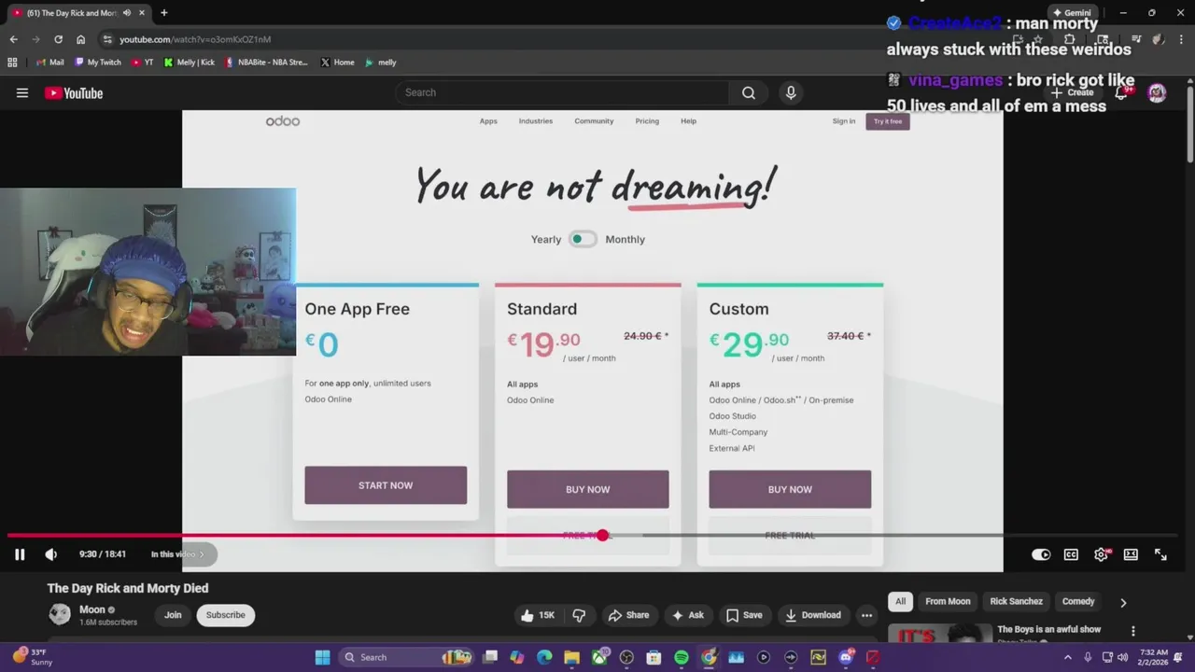Dislike the video
This screenshot has width=1195, height=672.
pos(579,615)
